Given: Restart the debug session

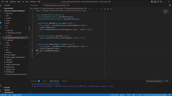Looking at the screenshot, I should pyautogui.click(x=105, y=9).
